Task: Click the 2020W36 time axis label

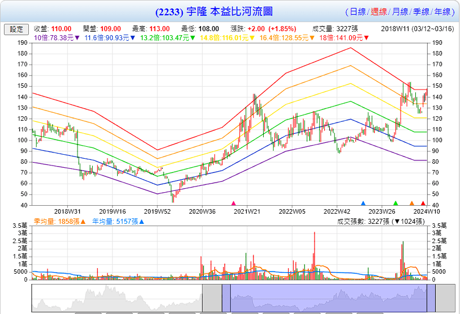Action: [x=202, y=211]
